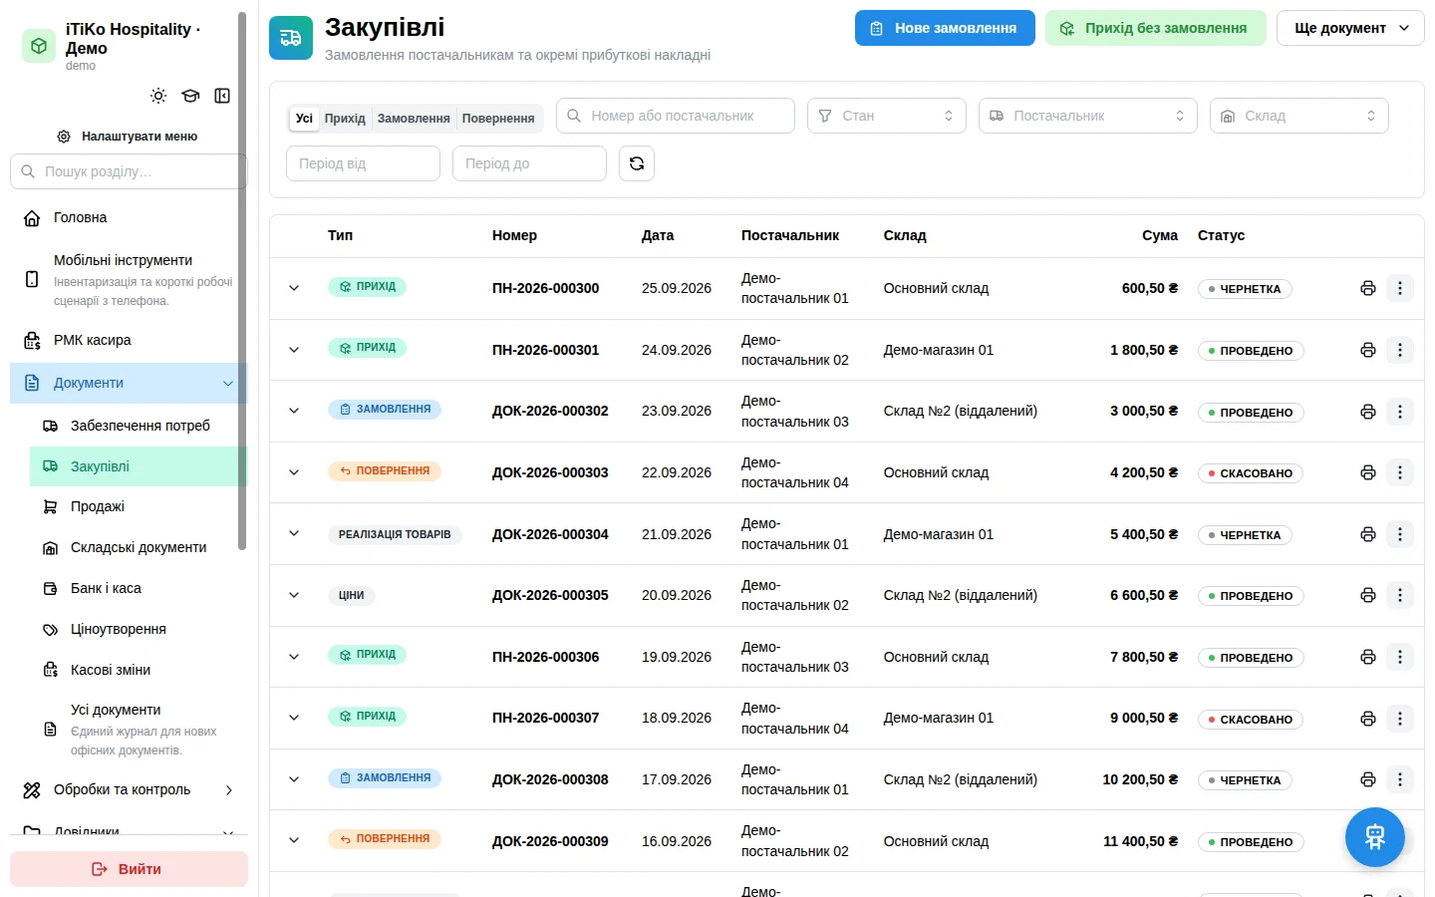Screen dimensions: 1435x897
Task: Print document ДОК-2026-000305
Action: click(1368, 595)
